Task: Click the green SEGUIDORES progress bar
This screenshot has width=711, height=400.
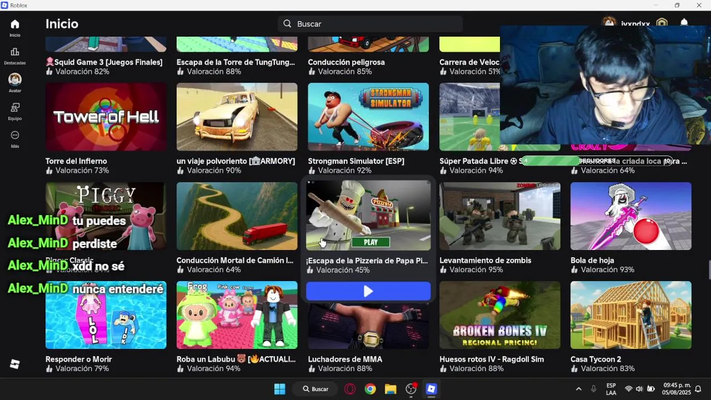Action: coord(598,161)
